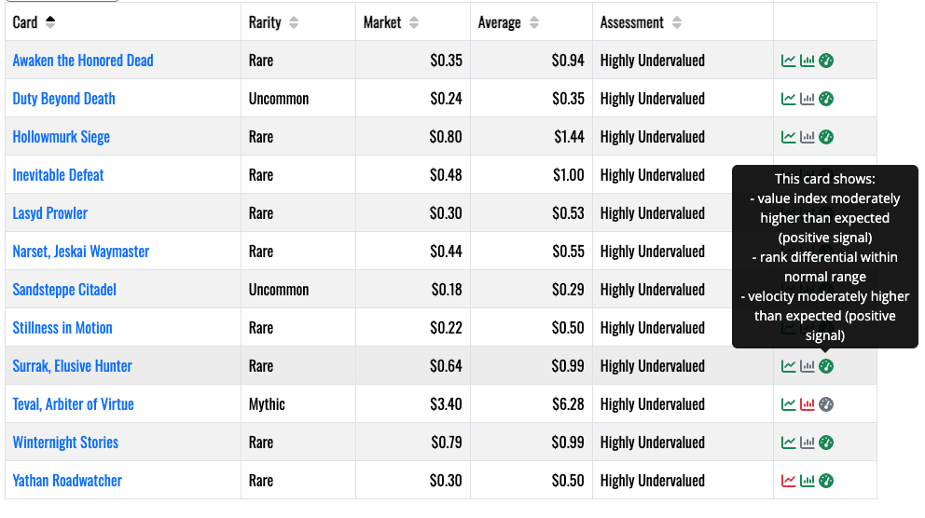The width and height of the screenshot is (925, 518).
Task: Click the red bar chart icon for Teval
Action: pos(808,404)
